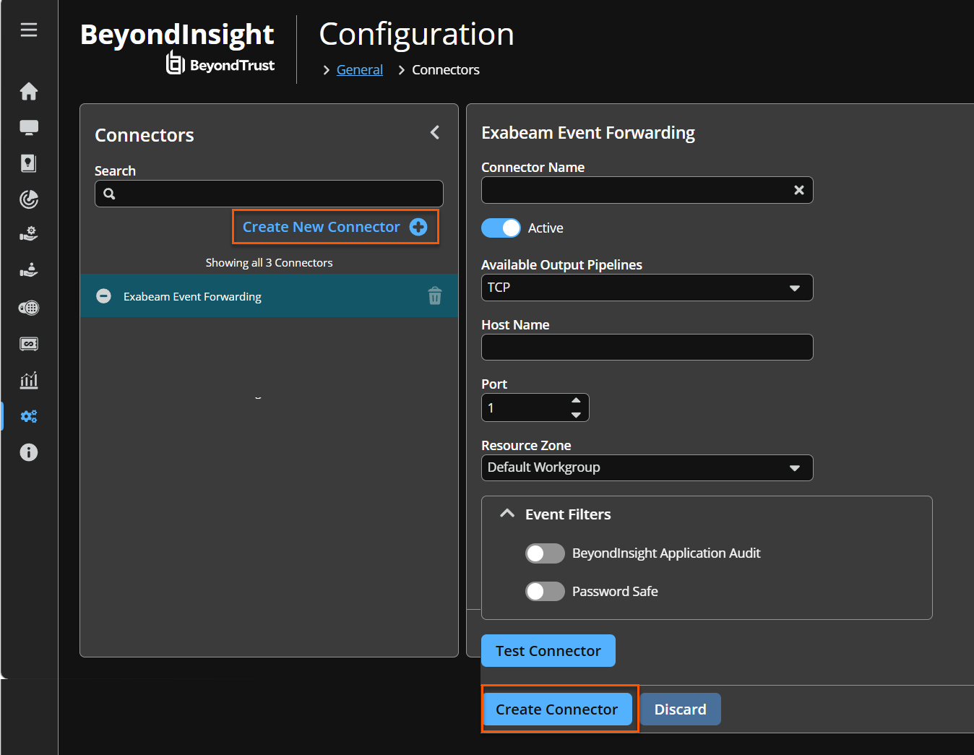The height and width of the screenshot is (755, 974).
Task: Open the Resource Zone dropdown
Action: (x=647, y=467)
